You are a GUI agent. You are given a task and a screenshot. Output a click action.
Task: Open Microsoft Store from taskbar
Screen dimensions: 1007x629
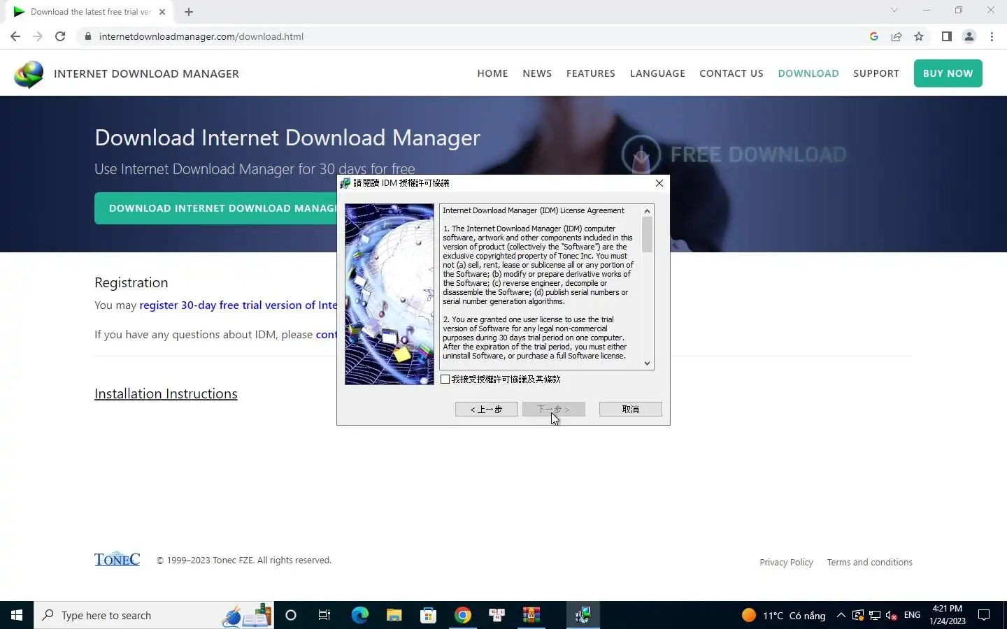coord(428,615)
